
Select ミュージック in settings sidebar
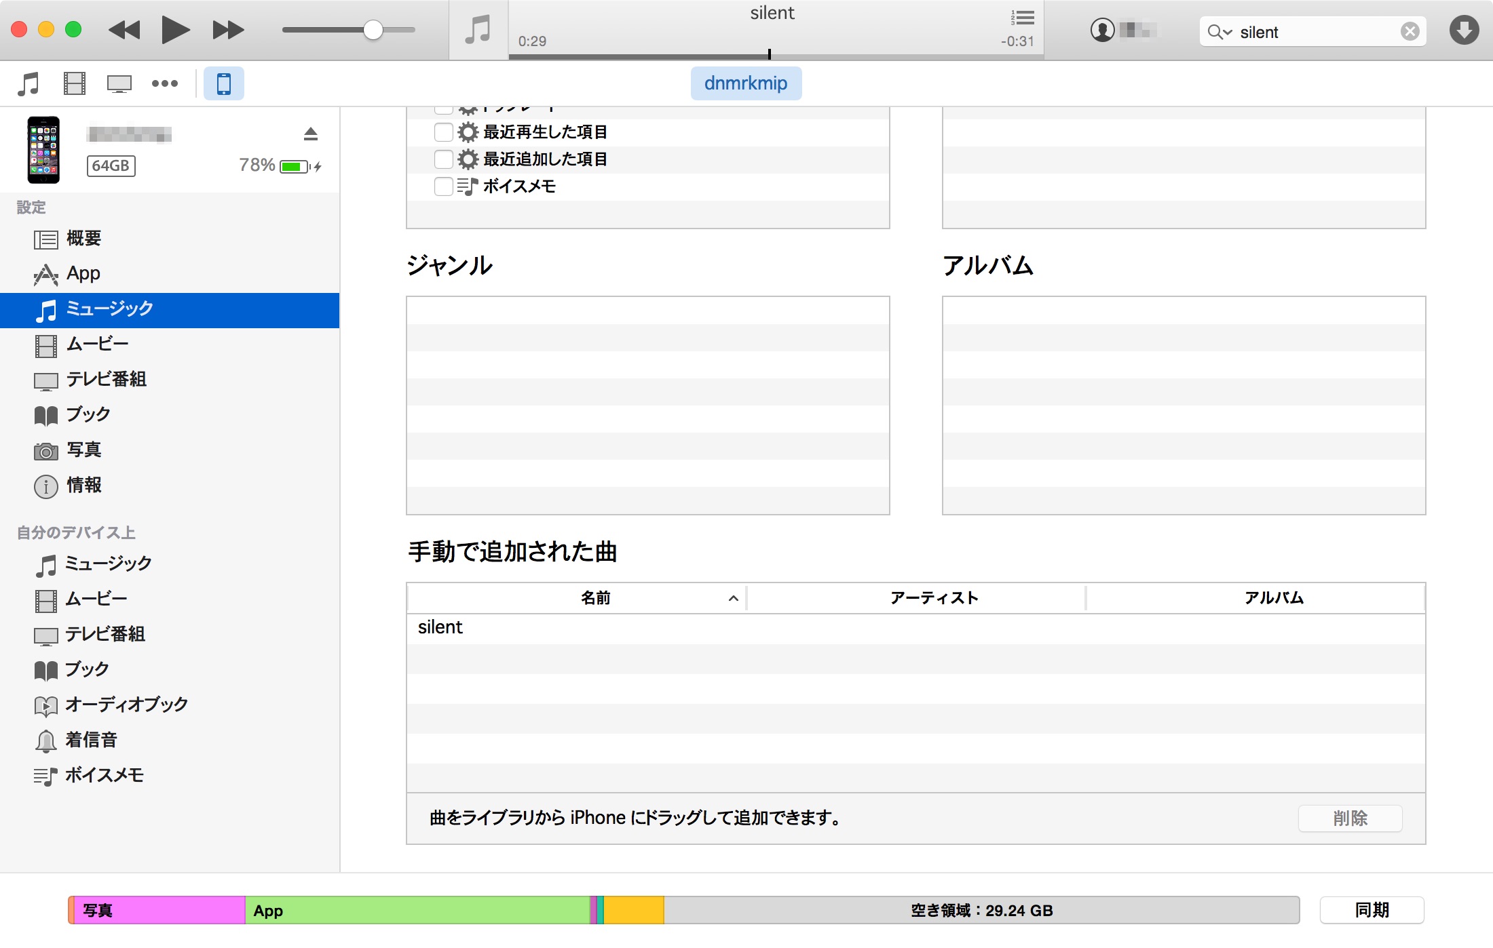pos(170,310)
